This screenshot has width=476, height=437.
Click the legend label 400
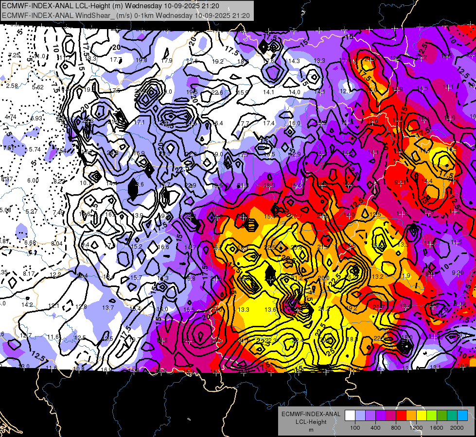[375, 428]
